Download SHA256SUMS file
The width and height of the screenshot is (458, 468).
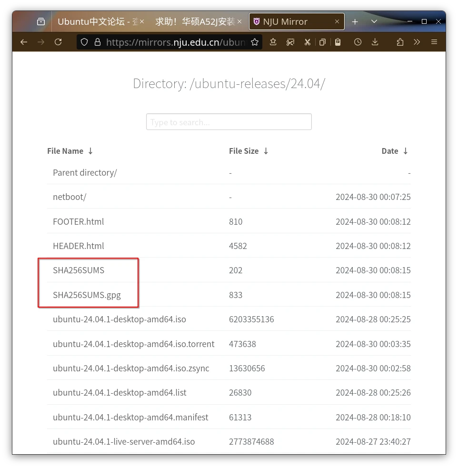click(x=79, y=270)
